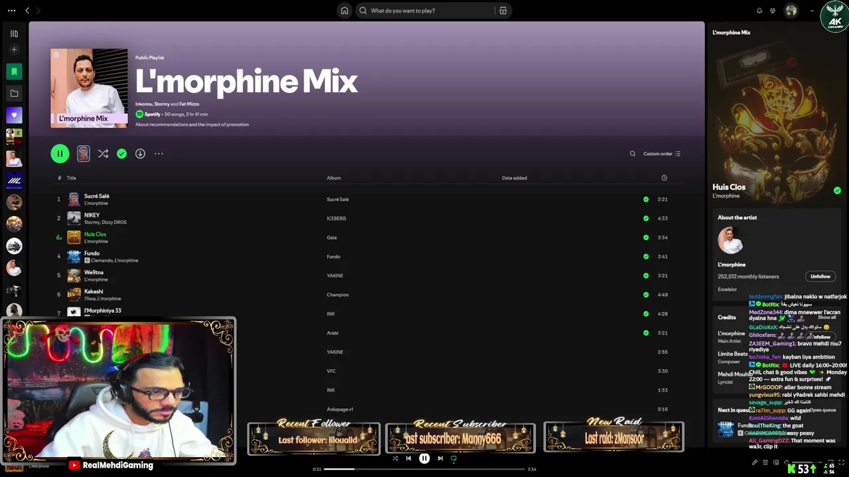The width and height of the screenshot is (849, 477).
Task: Seek on the playback progress bar
Action: pyautogui.click(x=424, y=469)
